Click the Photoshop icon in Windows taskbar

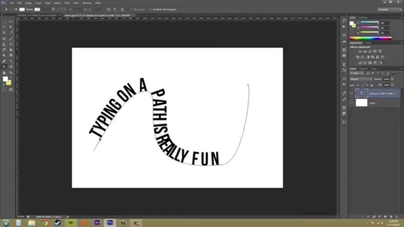110,223
